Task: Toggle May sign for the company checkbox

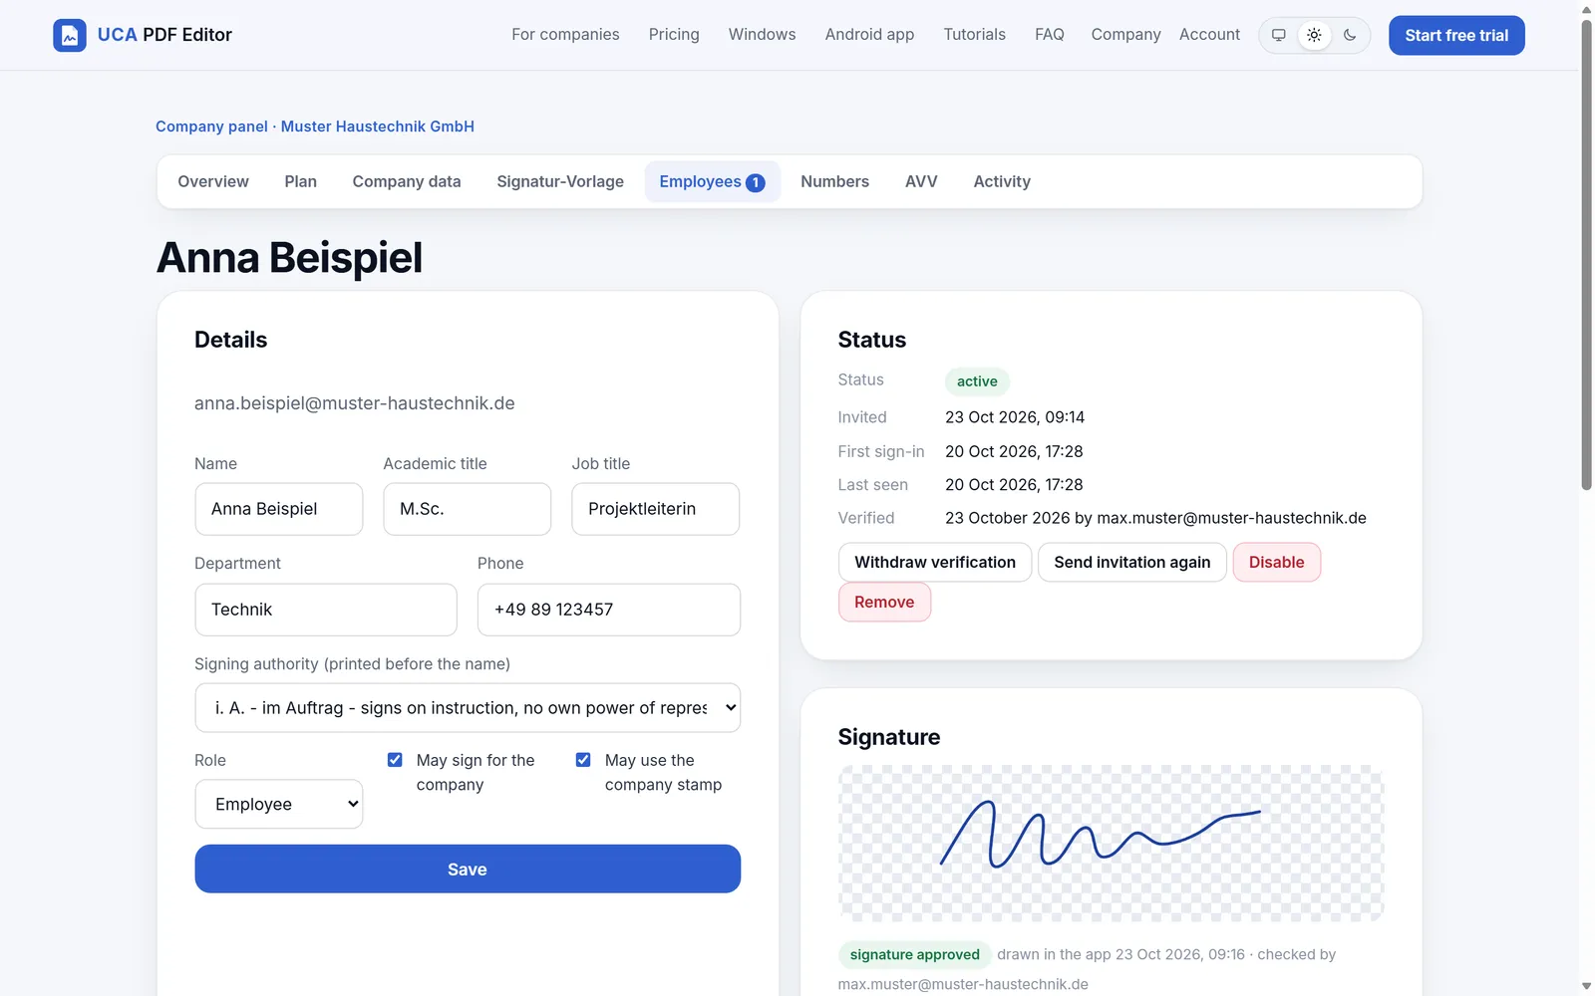Action: point(395,760)
